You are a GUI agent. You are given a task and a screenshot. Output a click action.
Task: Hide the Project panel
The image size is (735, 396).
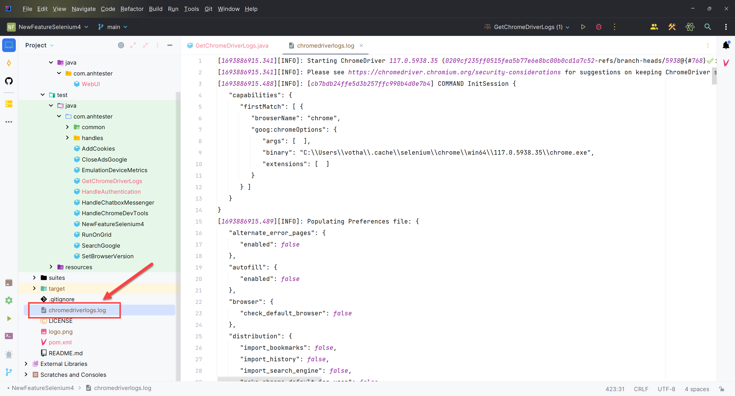pyautogui.click(x=170, y=45)
